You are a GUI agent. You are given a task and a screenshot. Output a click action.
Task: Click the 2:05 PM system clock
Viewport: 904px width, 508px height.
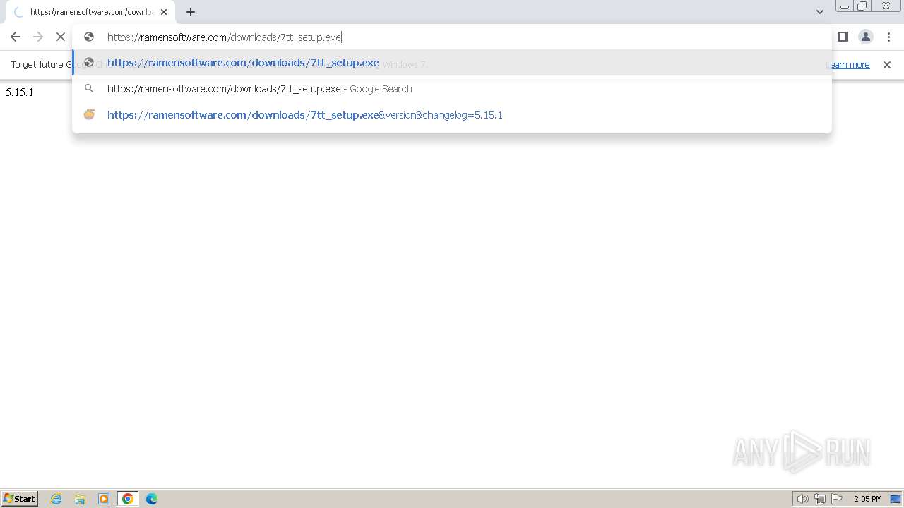[x=868, y=499]
